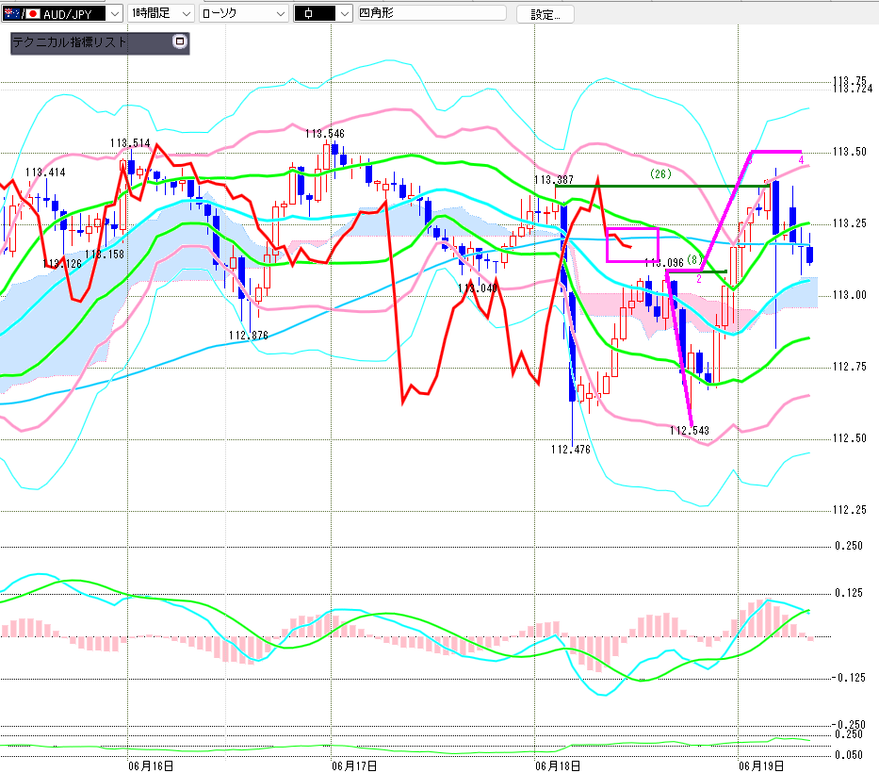
Task: Select the 113.387 price label
Action: (554, 179)
